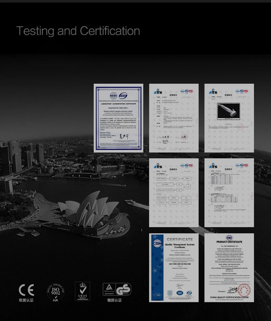The image size is (271, 321).
Task: Open the ATS report with product photo
Action: pos(229,118)
